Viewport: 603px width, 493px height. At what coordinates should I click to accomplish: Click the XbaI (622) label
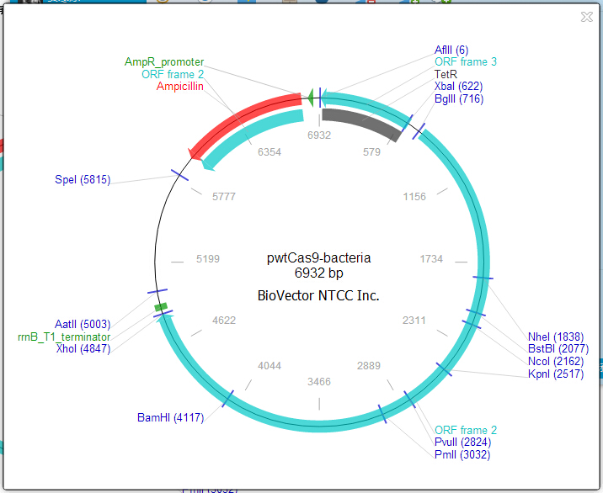coord(458,87)
